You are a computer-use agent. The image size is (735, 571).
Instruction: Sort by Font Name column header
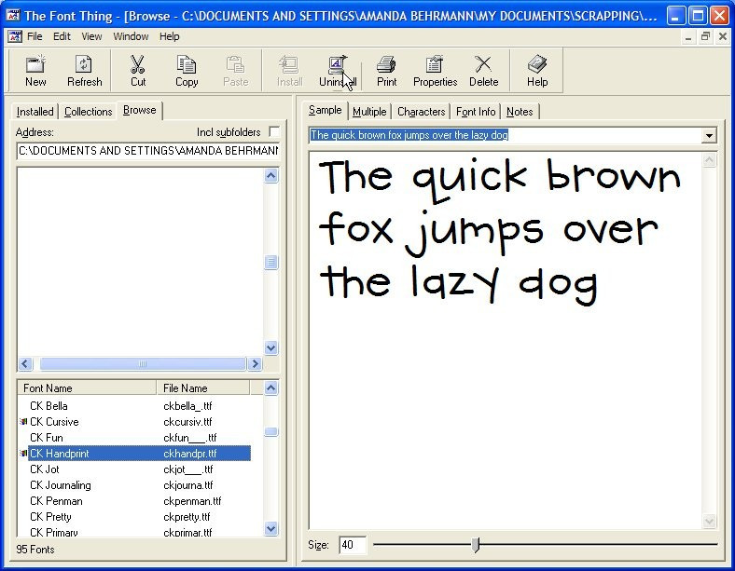click(x=87, y=388)
